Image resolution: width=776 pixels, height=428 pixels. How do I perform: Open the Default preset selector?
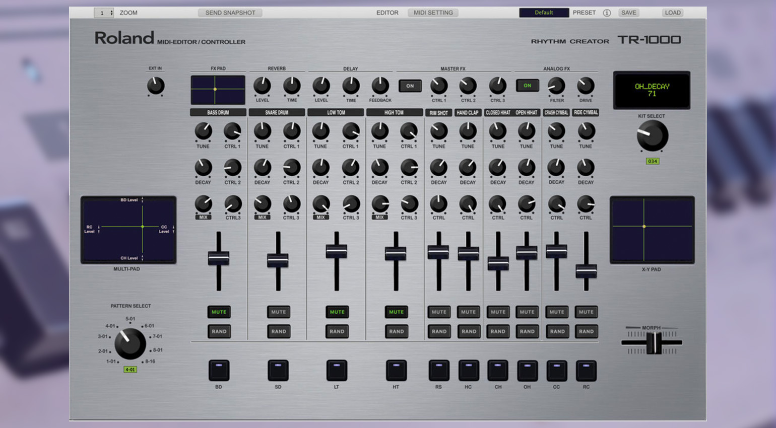coord(544,13)
